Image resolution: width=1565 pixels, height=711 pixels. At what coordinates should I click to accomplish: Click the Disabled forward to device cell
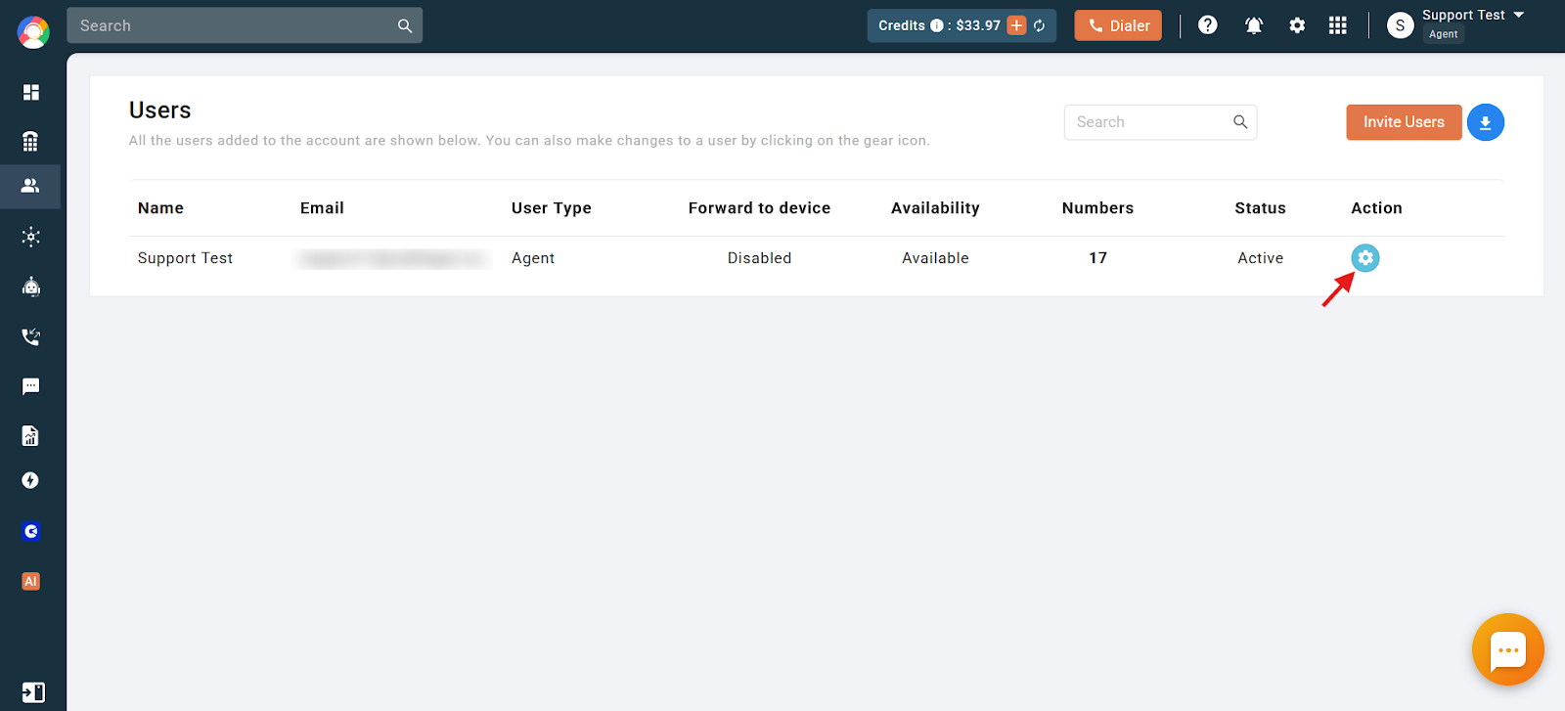point(759,258)
